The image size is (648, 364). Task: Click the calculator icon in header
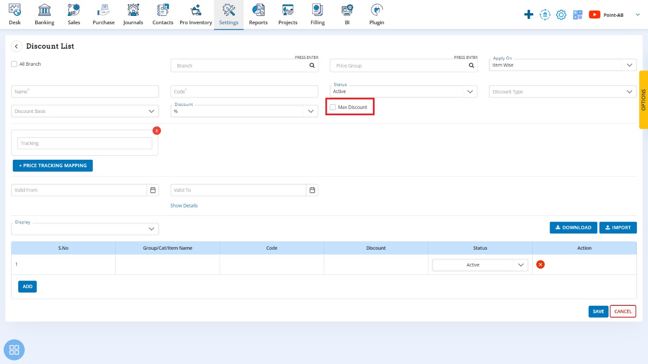[578, 15]
